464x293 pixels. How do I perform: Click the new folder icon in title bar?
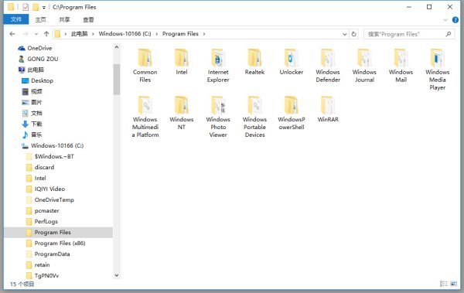point(36,7)
